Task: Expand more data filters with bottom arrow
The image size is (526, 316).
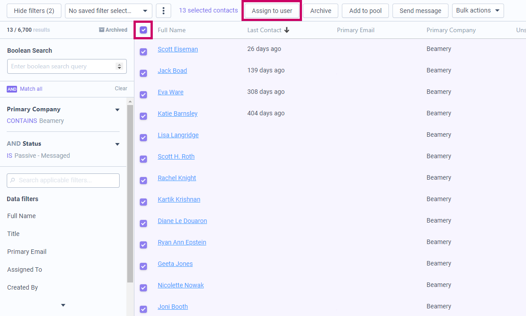Action: 63,305
